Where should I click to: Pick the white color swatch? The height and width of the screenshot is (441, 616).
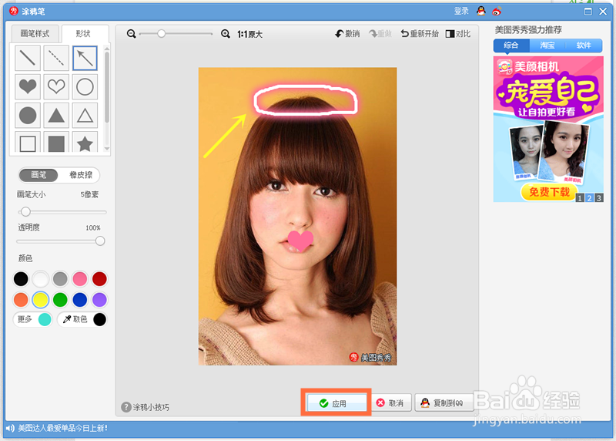(x=41, y=278)
